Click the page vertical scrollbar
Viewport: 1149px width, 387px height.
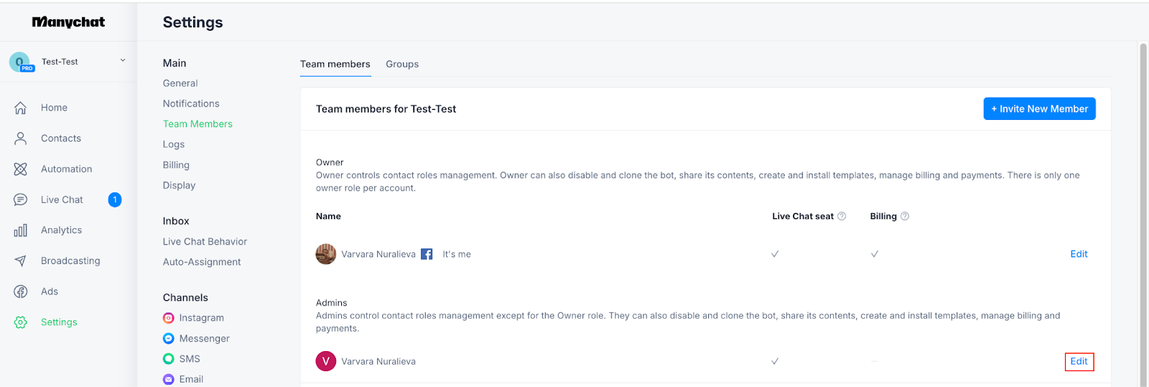[1143, 215]
